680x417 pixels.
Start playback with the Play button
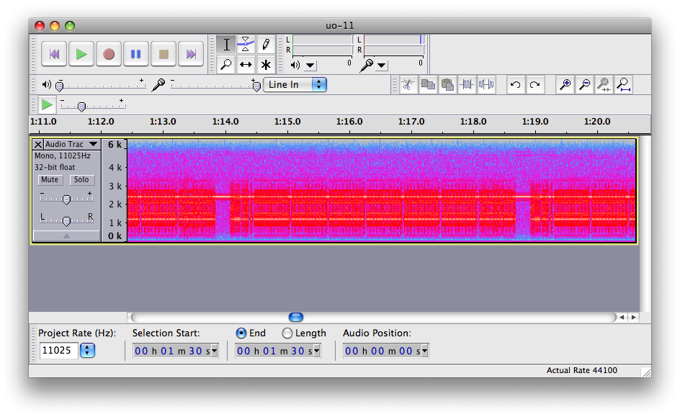tap(81, 54)
